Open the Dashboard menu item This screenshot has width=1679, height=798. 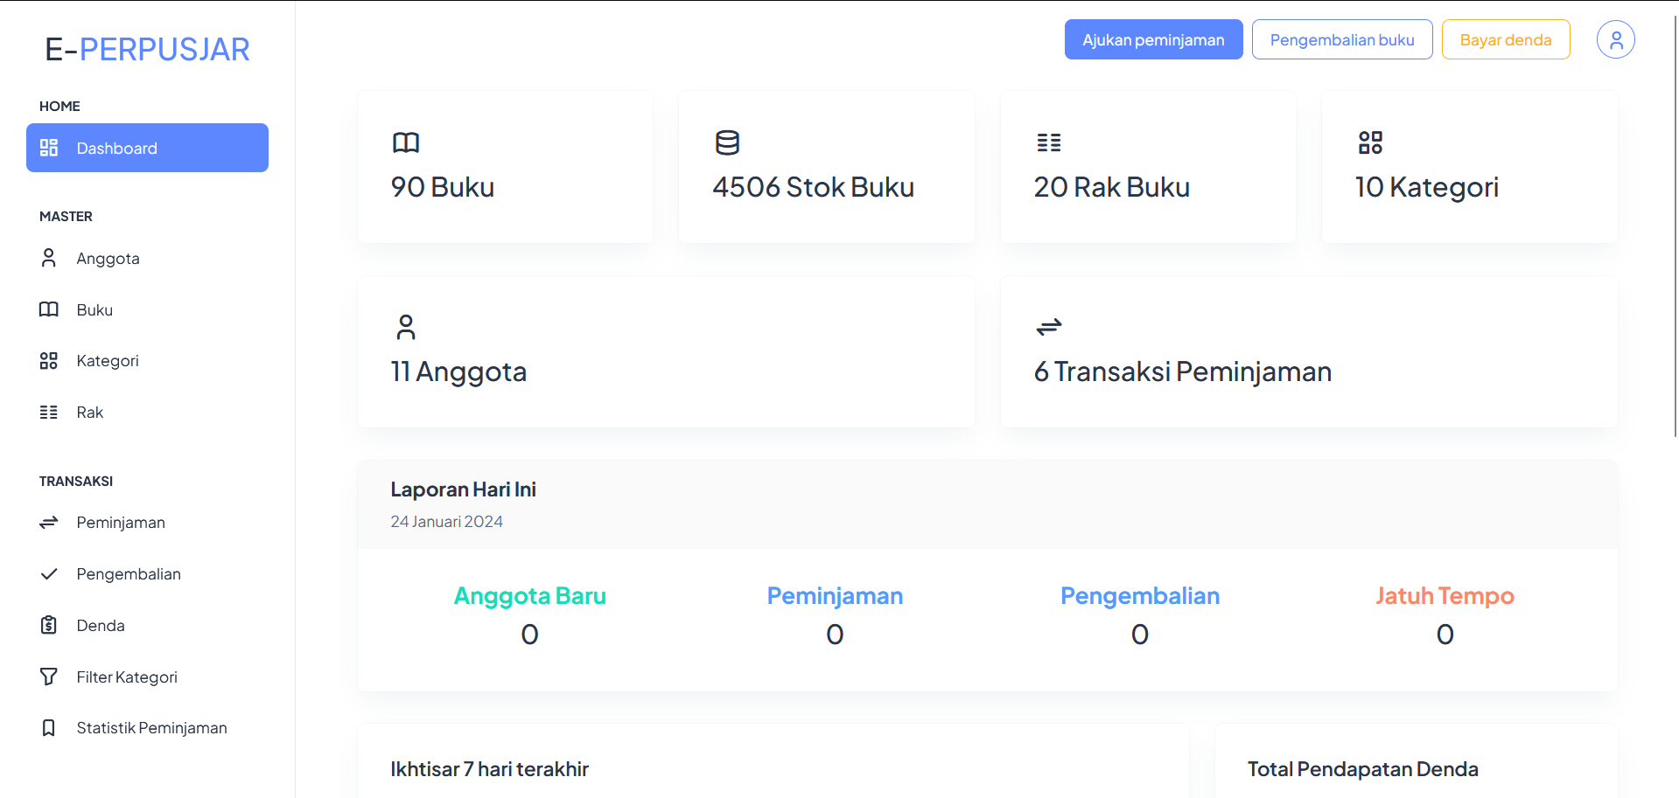147,148
